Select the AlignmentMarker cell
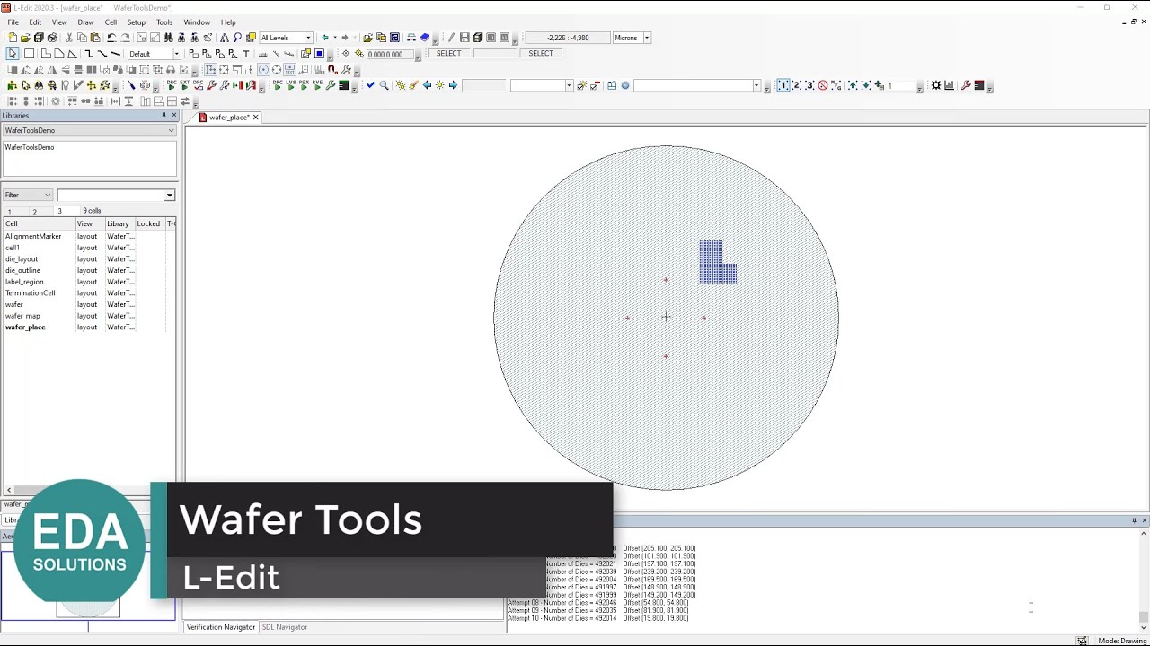 pos(33,236)
